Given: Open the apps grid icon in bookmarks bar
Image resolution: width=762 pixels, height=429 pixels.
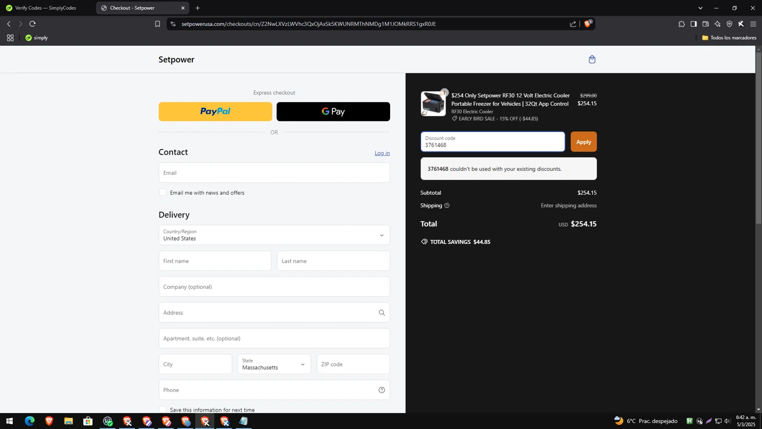Looking at the screenshot, I should coord(10,38).
